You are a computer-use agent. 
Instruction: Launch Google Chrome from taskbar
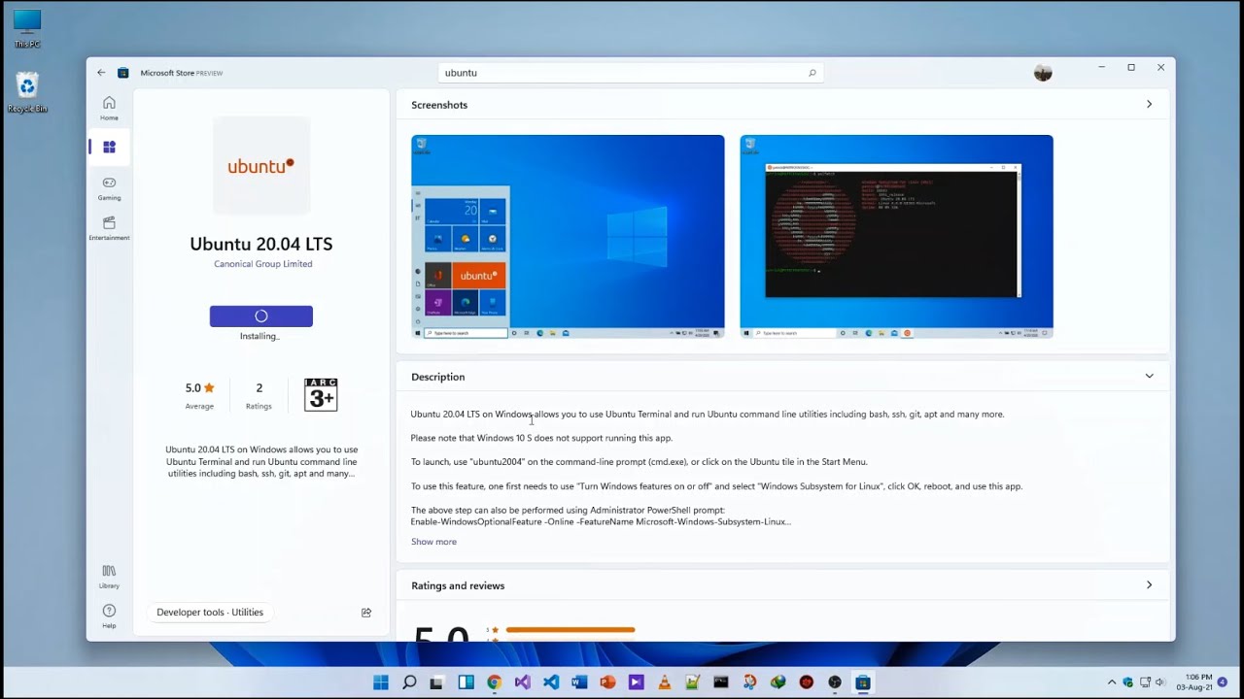494,682
